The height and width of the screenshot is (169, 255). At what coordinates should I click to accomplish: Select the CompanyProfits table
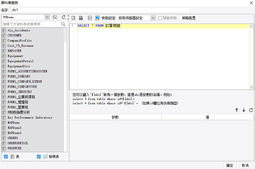[19, 40]
